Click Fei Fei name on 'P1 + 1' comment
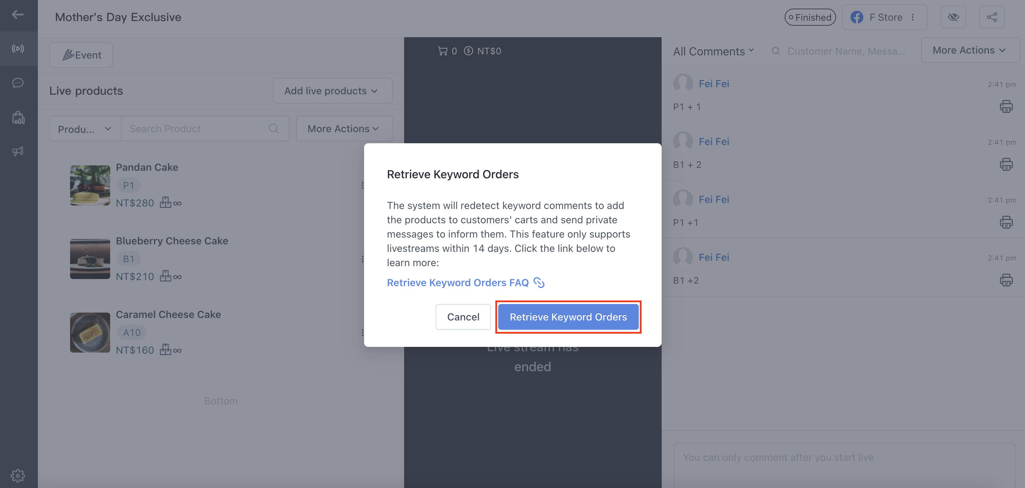The width and height of the screenshot is (1025, 488). 714,84
